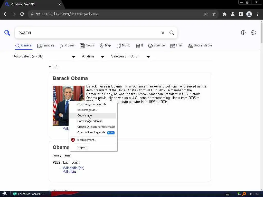
Task: Click the orange search tray icon
Action: [244, 194]
